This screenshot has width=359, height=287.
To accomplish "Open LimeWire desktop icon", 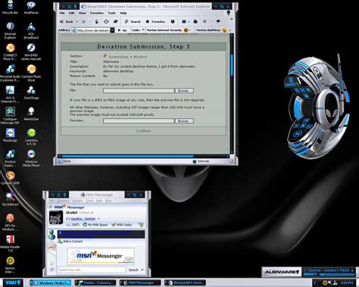I will pos(31,137).
